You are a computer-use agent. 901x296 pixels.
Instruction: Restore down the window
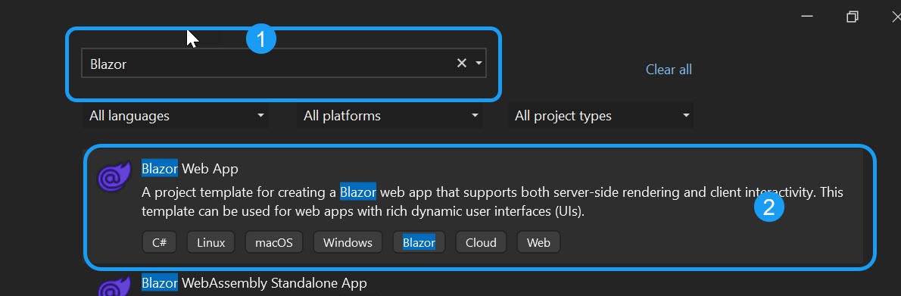coord(852,17)
